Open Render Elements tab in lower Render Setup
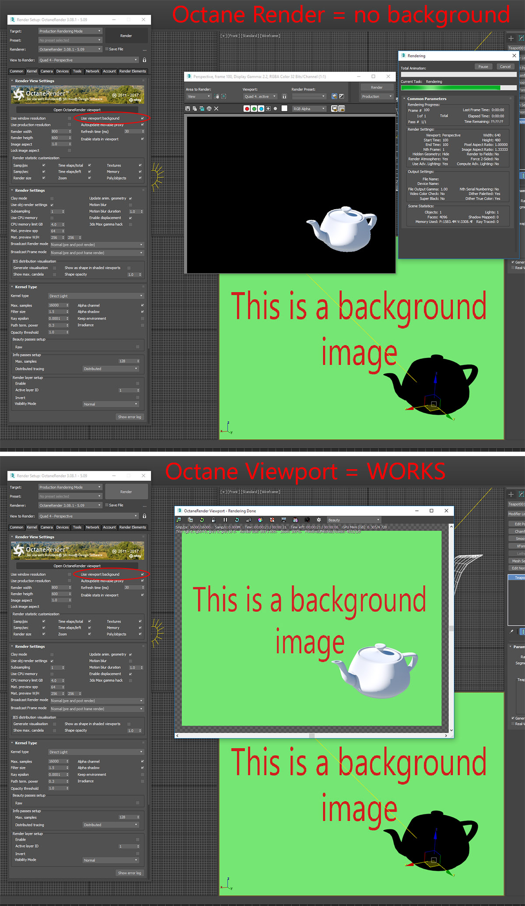 tap(133, 527)
